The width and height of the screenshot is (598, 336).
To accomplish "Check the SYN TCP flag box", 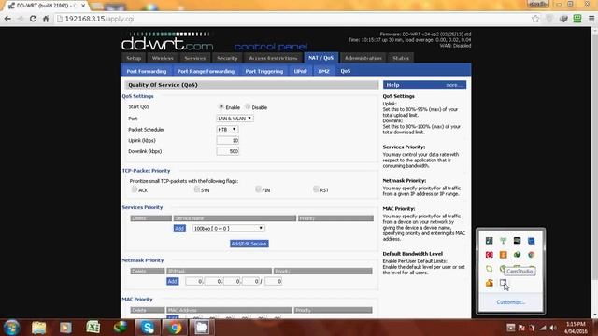I will pyautogui.click(x=197, y=189).
